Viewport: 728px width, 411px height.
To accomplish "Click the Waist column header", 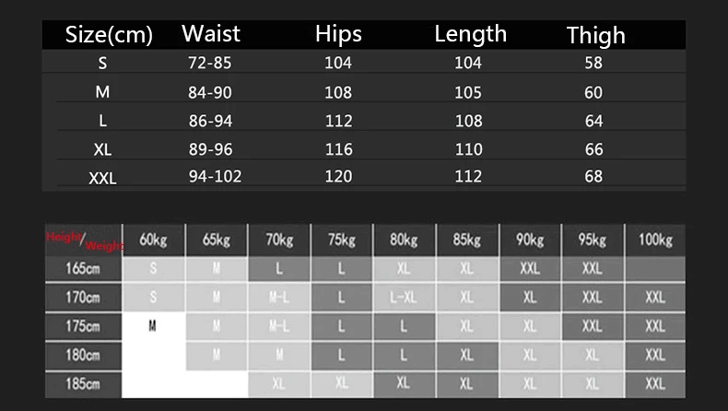I will pyautogui.click(x=211, y=34).
